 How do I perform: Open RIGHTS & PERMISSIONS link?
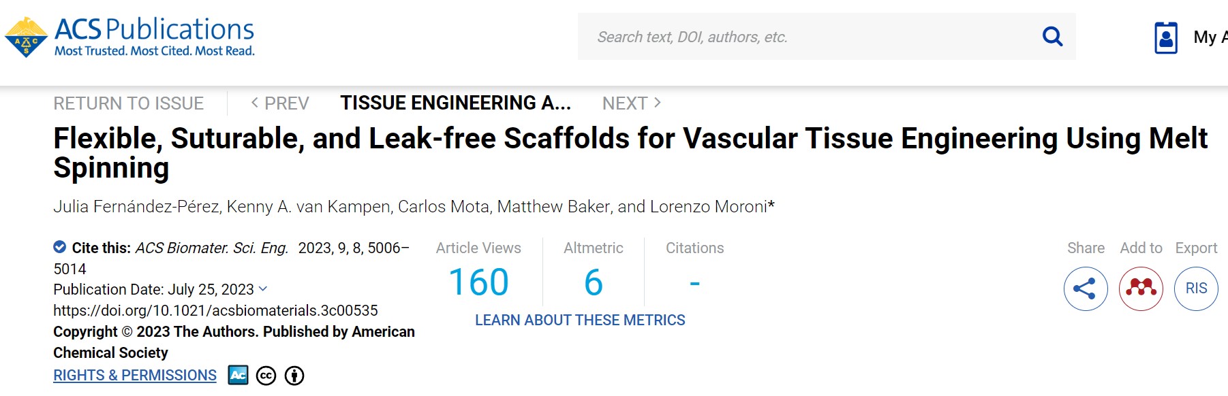(x=135, y=375)
